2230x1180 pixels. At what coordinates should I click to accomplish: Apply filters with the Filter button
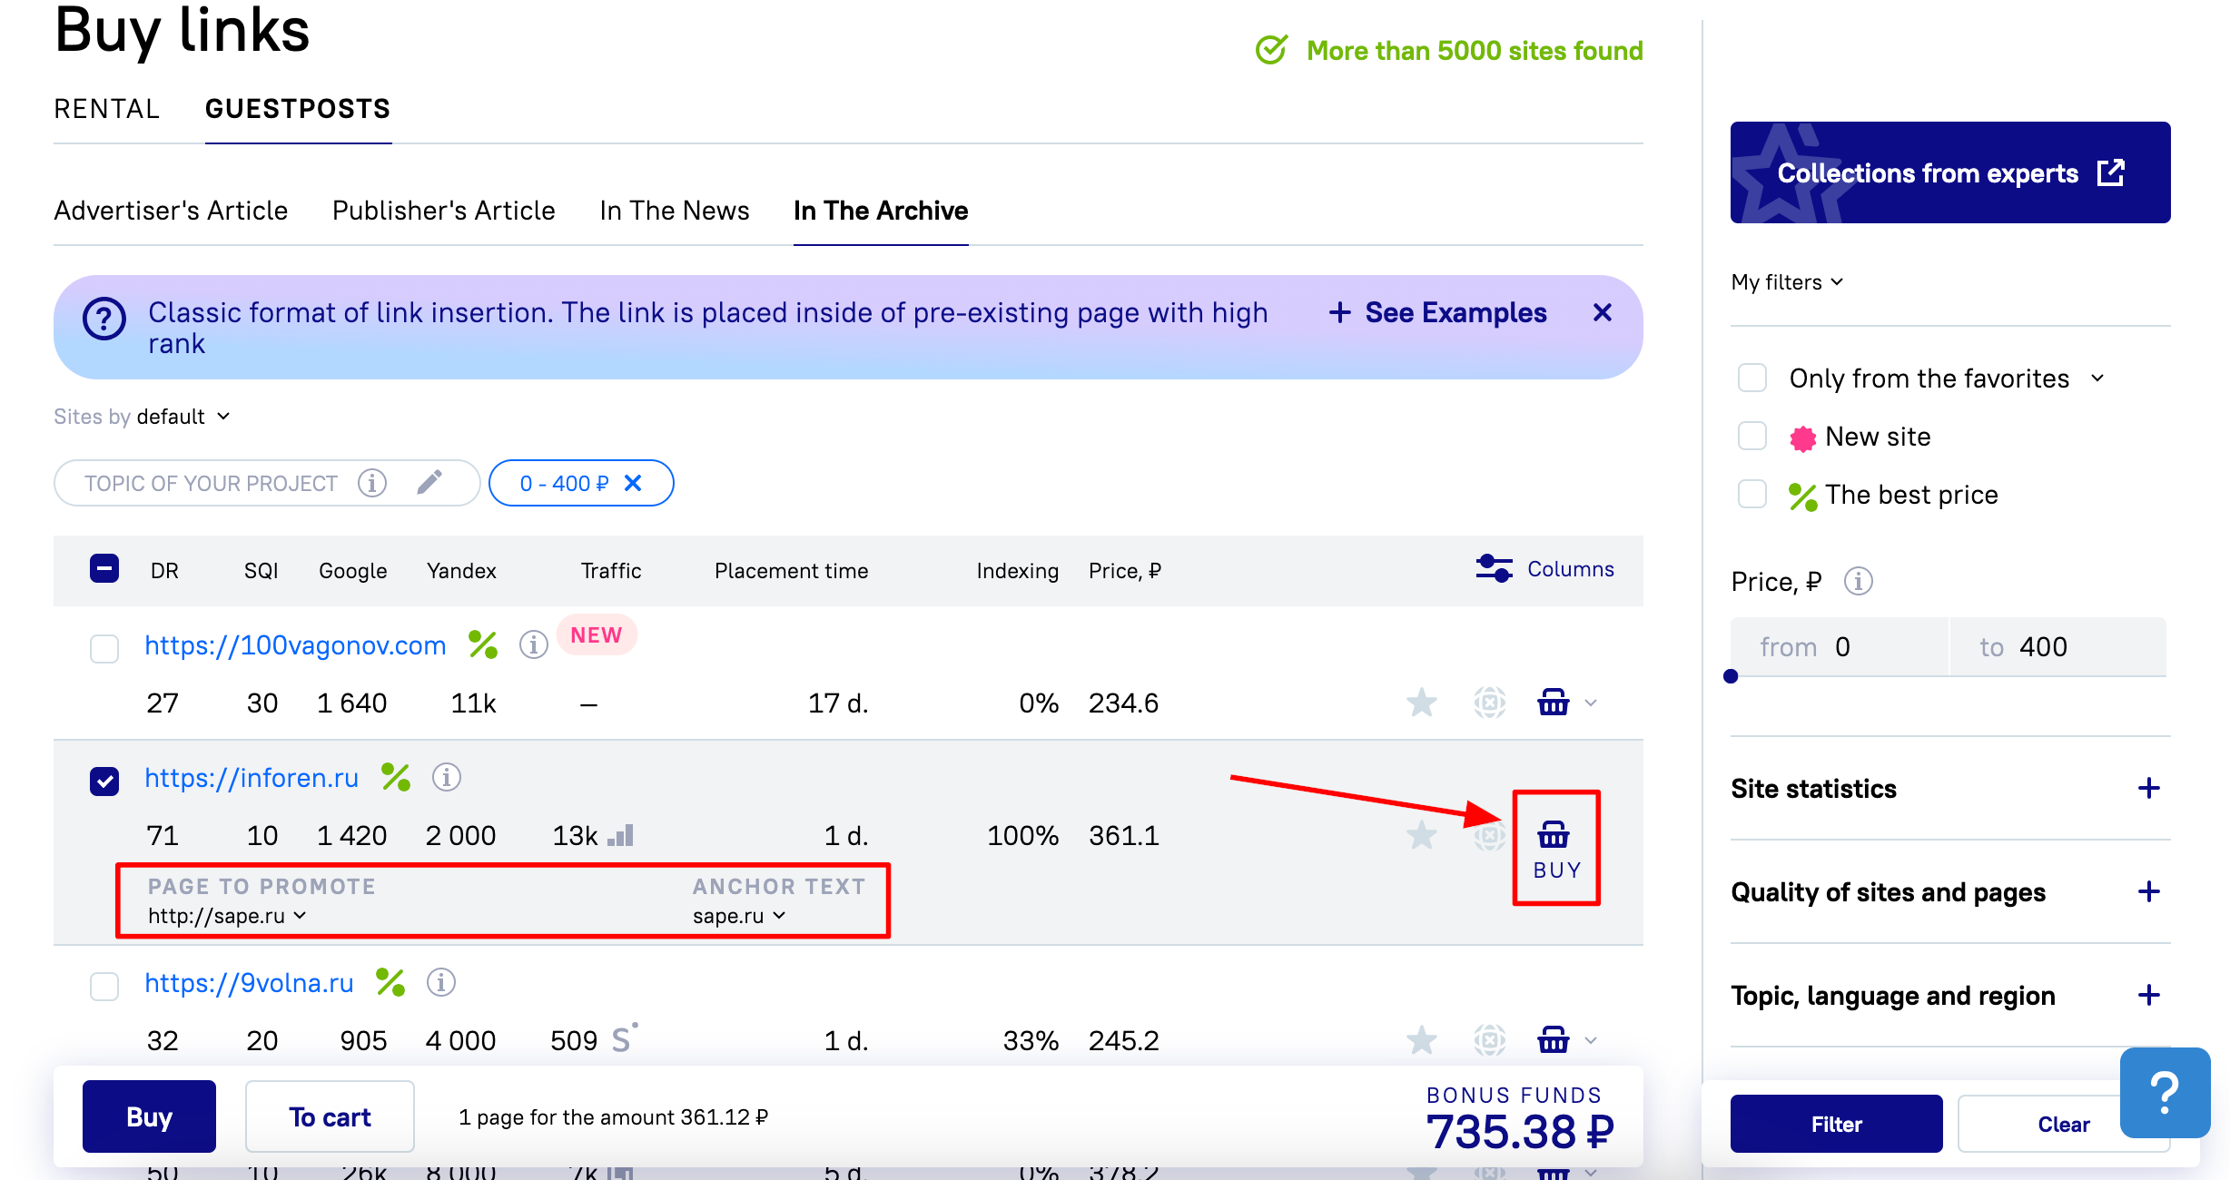[x=1836, y=1124]
